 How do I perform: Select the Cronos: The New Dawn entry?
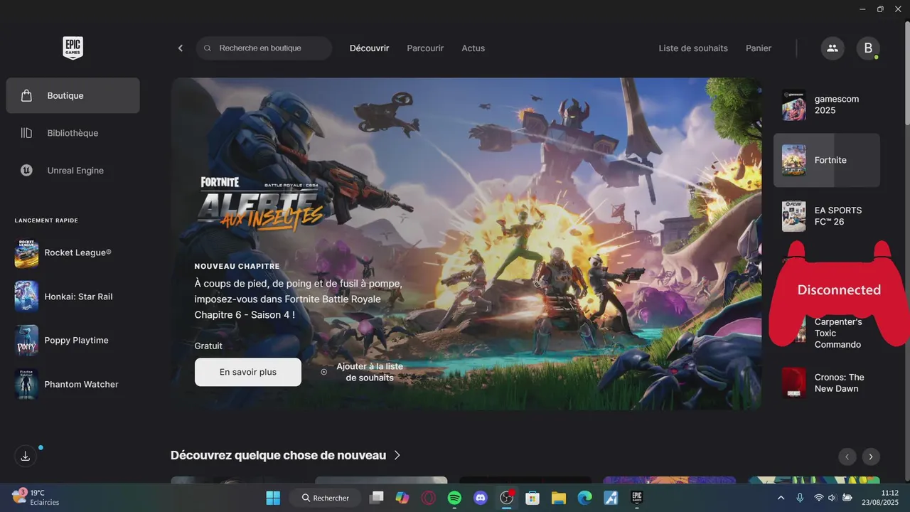[x=827, y=383]
